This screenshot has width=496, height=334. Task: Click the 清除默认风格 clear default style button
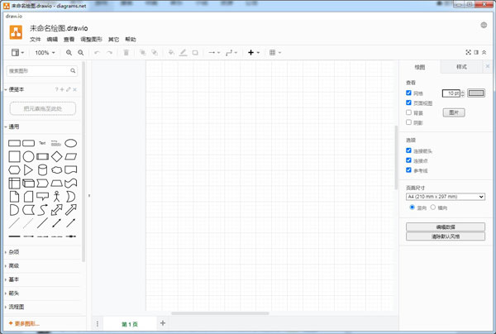coord(446,236)
